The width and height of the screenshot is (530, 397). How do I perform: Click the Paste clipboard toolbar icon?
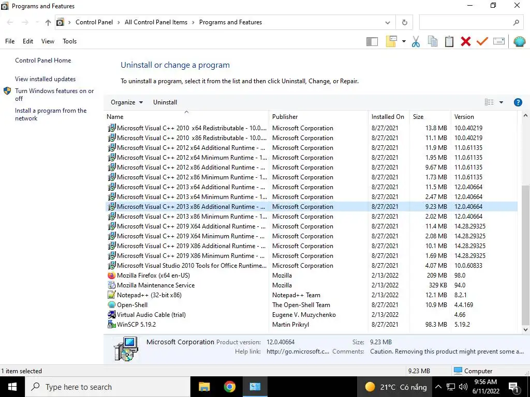point(449,41)
